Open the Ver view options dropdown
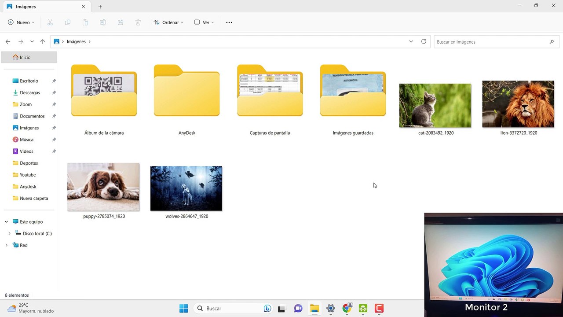Screen dimensions: 563x317 (x=204, y=22)
